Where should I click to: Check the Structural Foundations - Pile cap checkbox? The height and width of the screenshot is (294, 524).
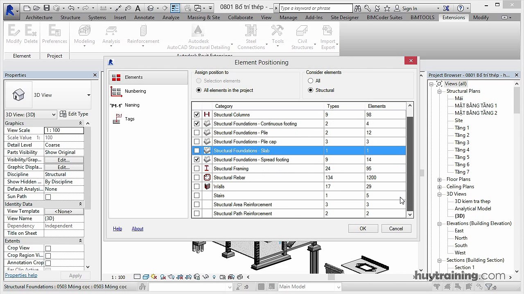[197, 142]
